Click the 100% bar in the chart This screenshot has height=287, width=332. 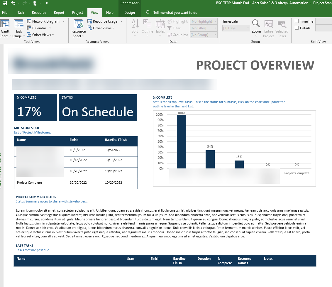[x=181, y=141]
